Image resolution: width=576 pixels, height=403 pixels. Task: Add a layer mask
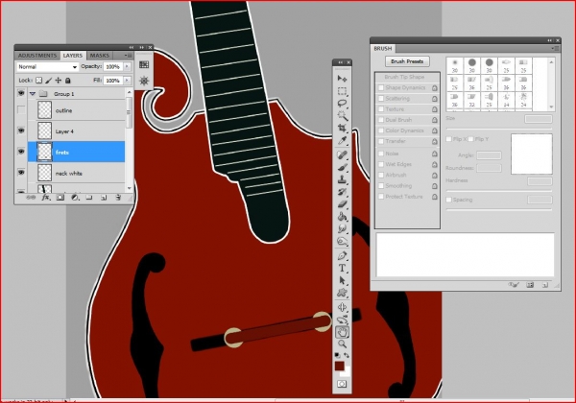[x=60, y=198]
